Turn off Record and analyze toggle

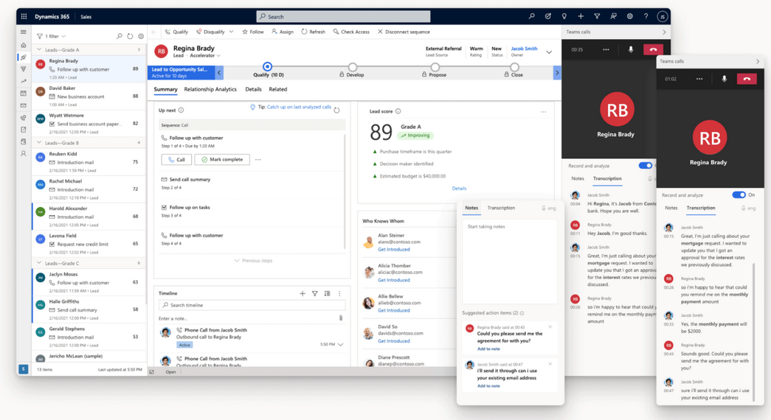[739, 195]
